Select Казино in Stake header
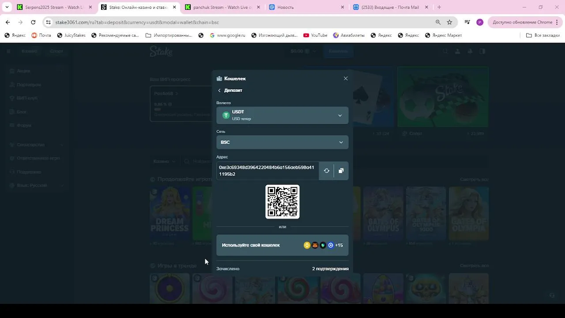The height and width of the screenshot is (318, 565). 30,51
